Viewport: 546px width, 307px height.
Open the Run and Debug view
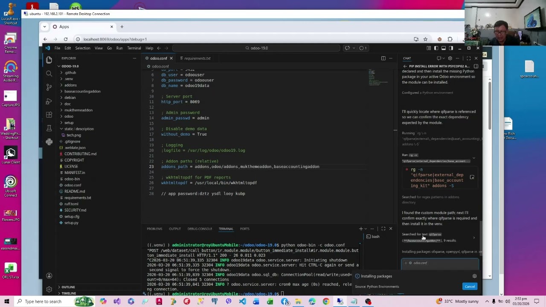tap(49, 101)
